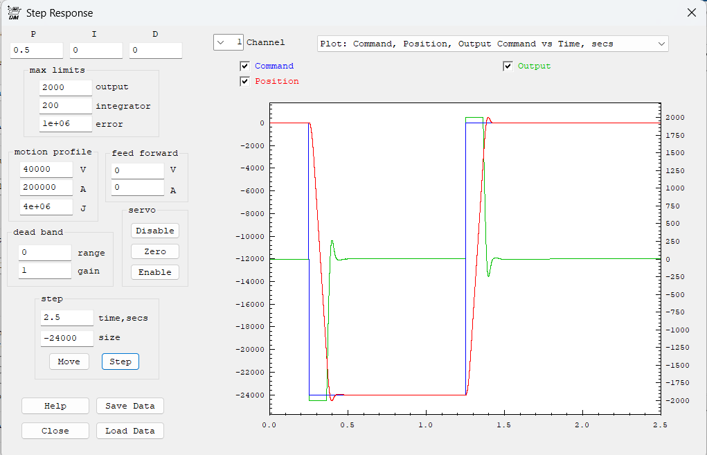Image resolution: width=707 pixels, height=455 pixels.
Task: Click the P gain input field
Action: pos(37,51)
